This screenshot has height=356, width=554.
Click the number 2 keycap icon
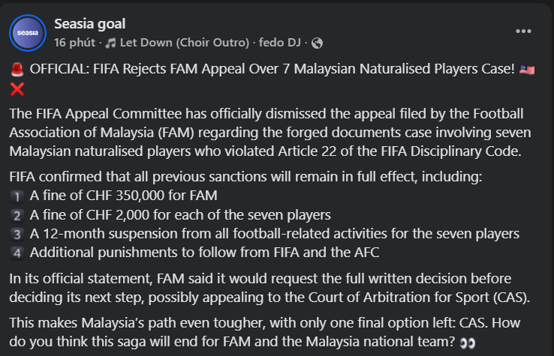18,215
